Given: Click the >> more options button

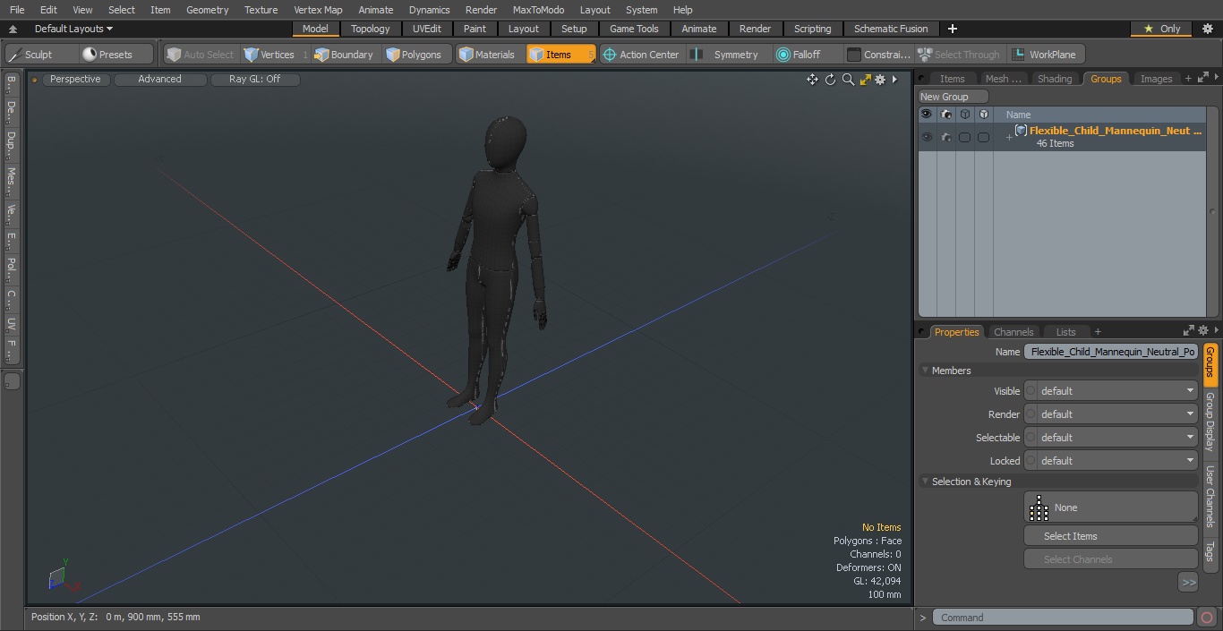Looking at the screenshot, I should point(1188,583).
